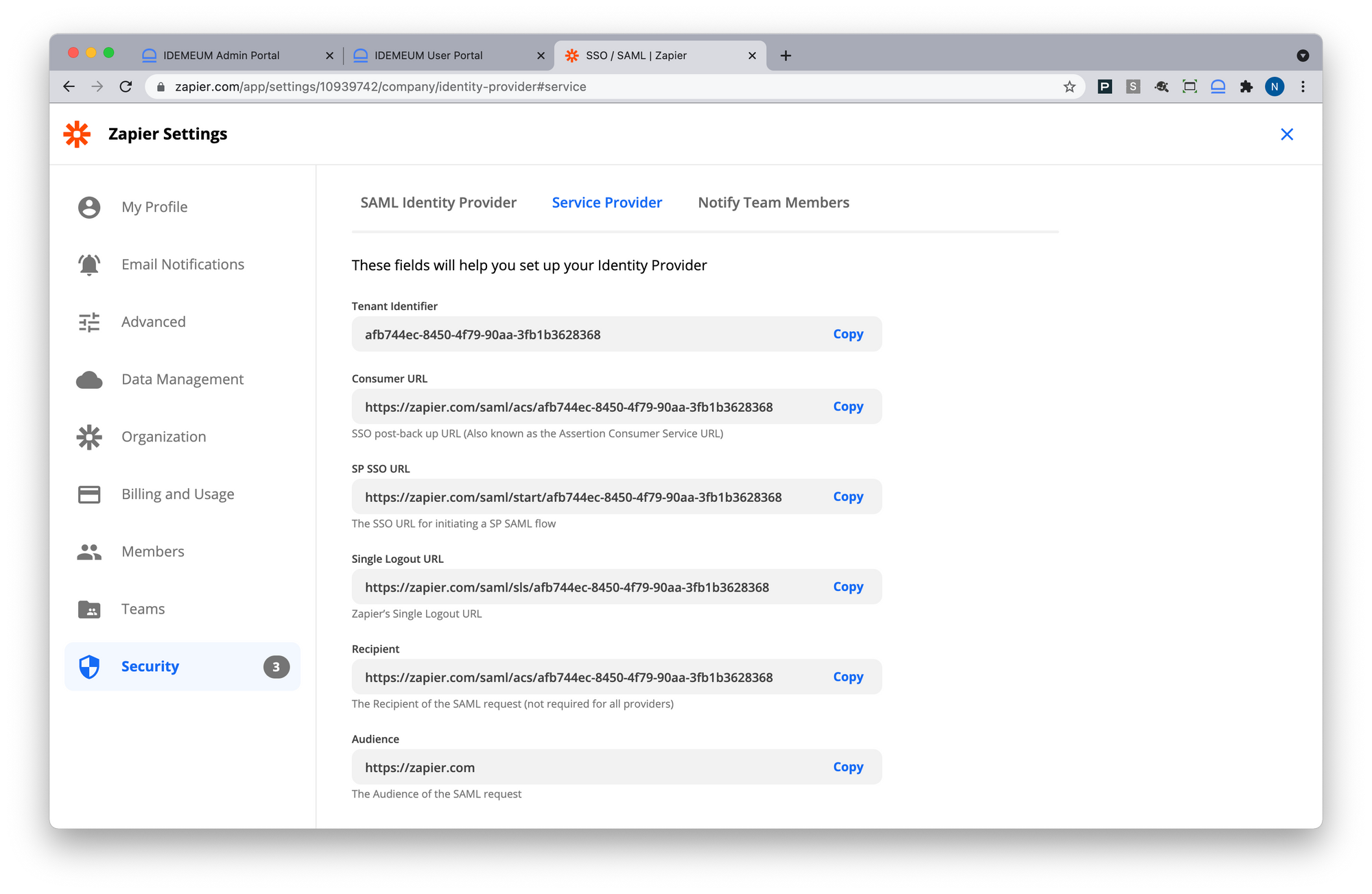1372x894 pixels.
Task: Switch to the SAML Identity Provider tab
Action: (x=438, y=203)
